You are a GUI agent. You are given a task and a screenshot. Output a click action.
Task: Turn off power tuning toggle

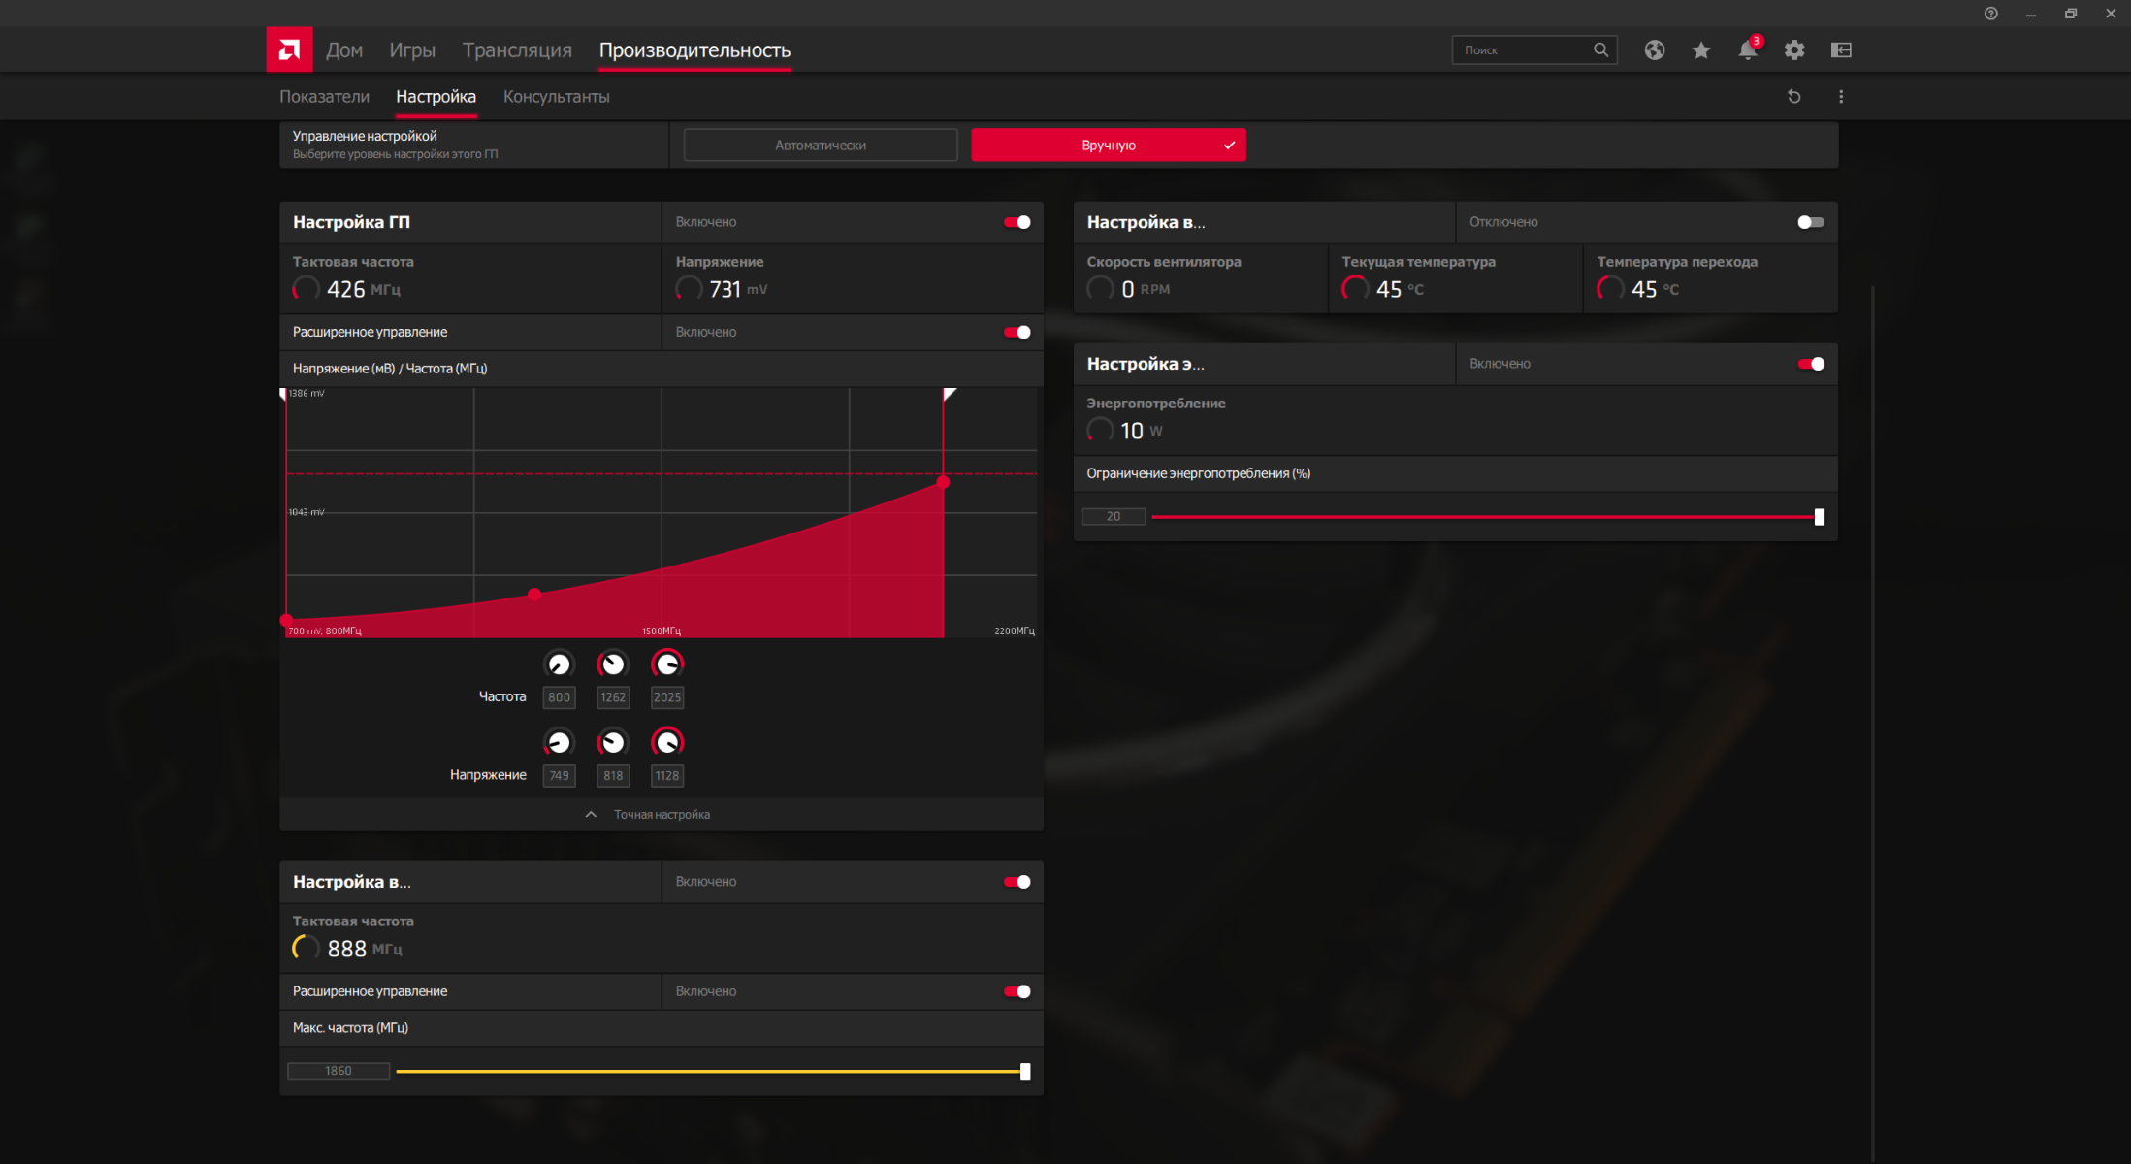tap(1810, 364)
